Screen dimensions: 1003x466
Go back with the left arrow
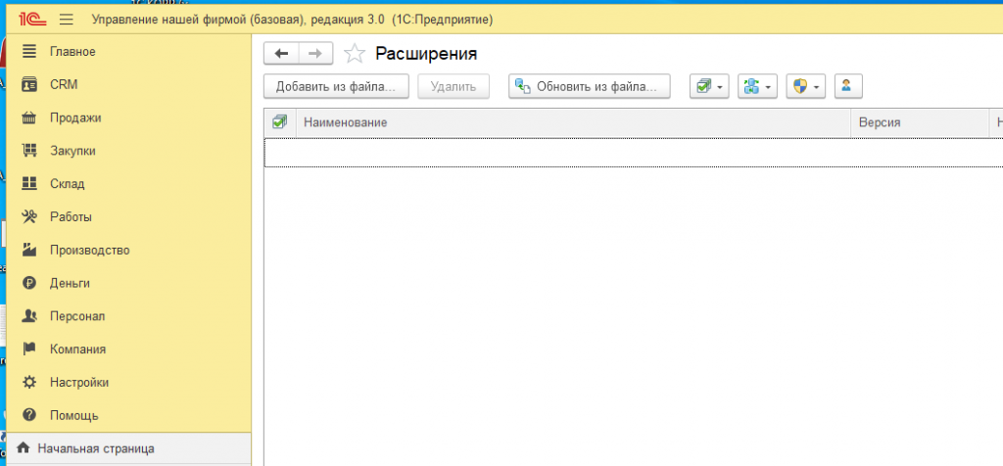click(x=281, y=54)
